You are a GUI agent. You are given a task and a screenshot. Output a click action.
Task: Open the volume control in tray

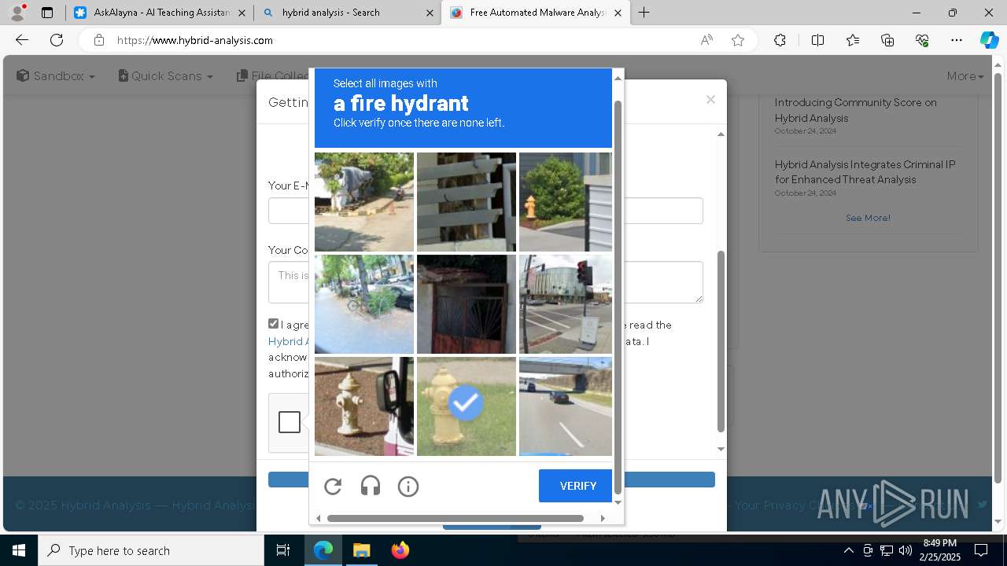pos(905,550)
